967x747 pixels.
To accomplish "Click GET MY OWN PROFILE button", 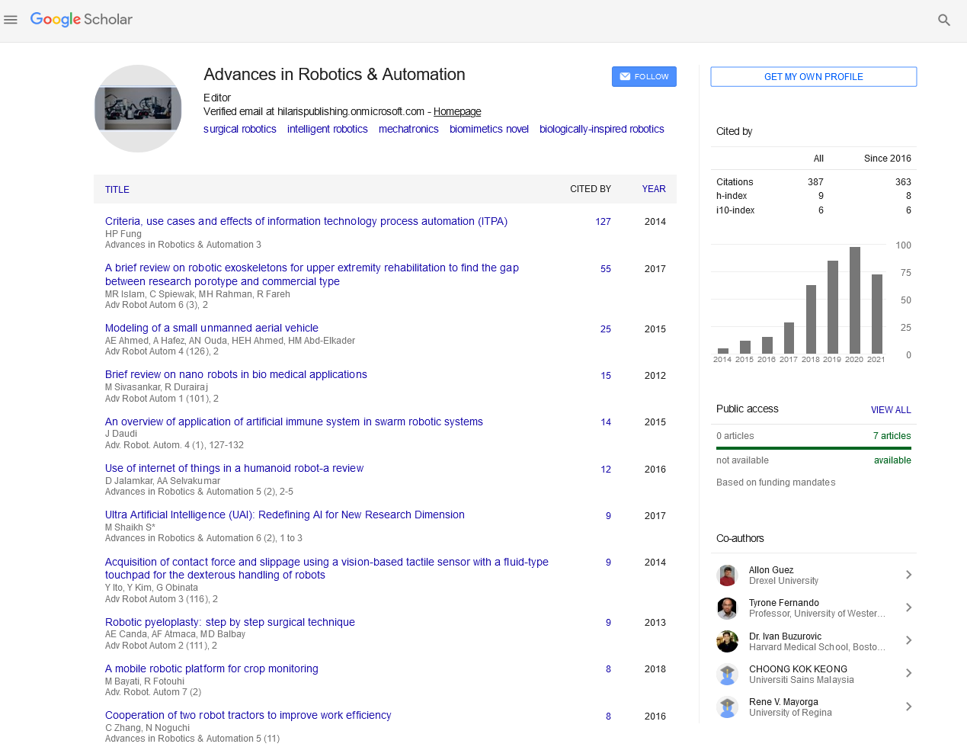I will click(813, 77).
